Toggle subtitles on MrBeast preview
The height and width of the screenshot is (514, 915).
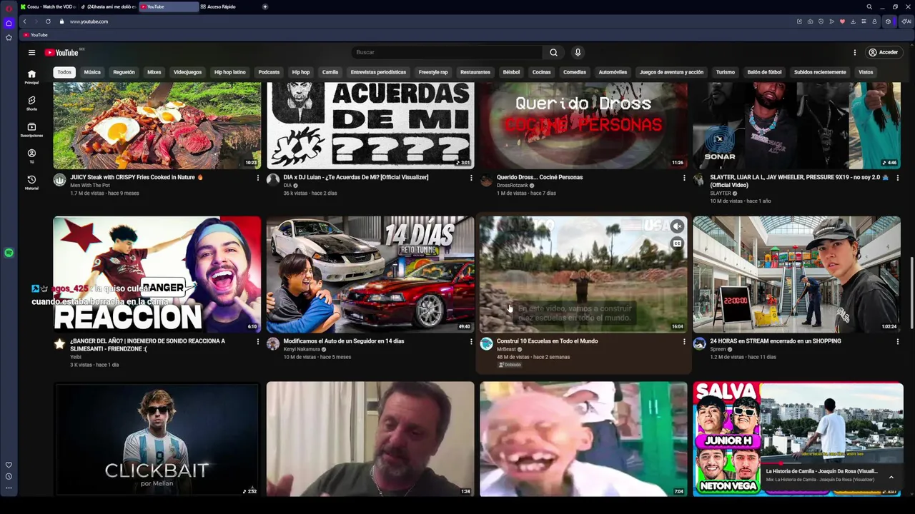click(x=677, y=243)
